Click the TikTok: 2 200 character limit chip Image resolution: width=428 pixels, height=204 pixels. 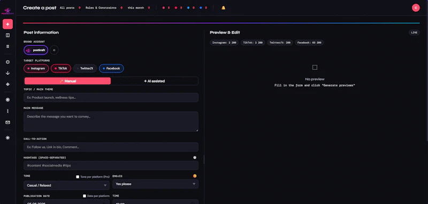[x=253, y=43]
